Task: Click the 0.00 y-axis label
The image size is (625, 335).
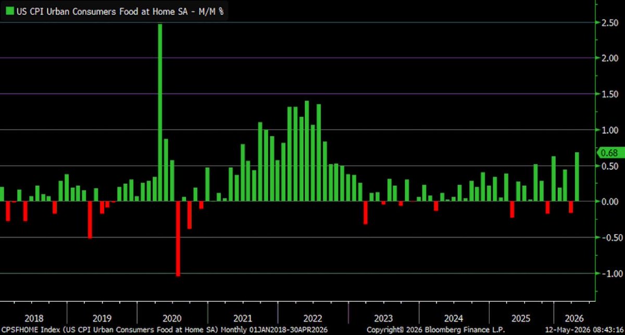Action: [609, 202]
